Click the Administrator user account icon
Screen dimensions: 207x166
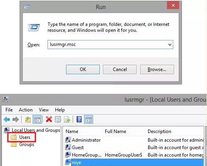pos(68,140)
